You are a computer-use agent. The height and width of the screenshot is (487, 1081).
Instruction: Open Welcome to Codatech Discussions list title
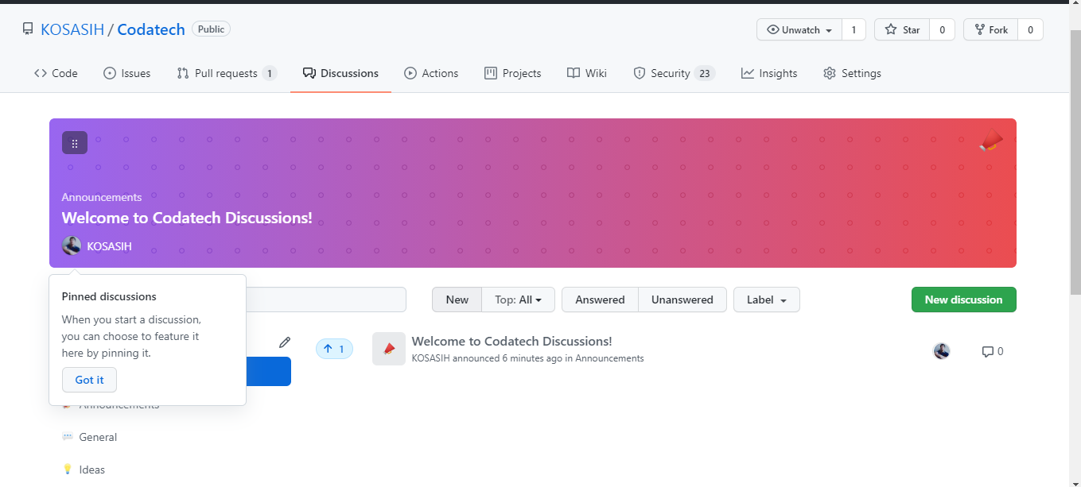(x=511, y=341)
